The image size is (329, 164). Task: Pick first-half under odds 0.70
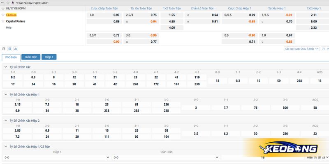pyautogui.click(x=277, y=21)
